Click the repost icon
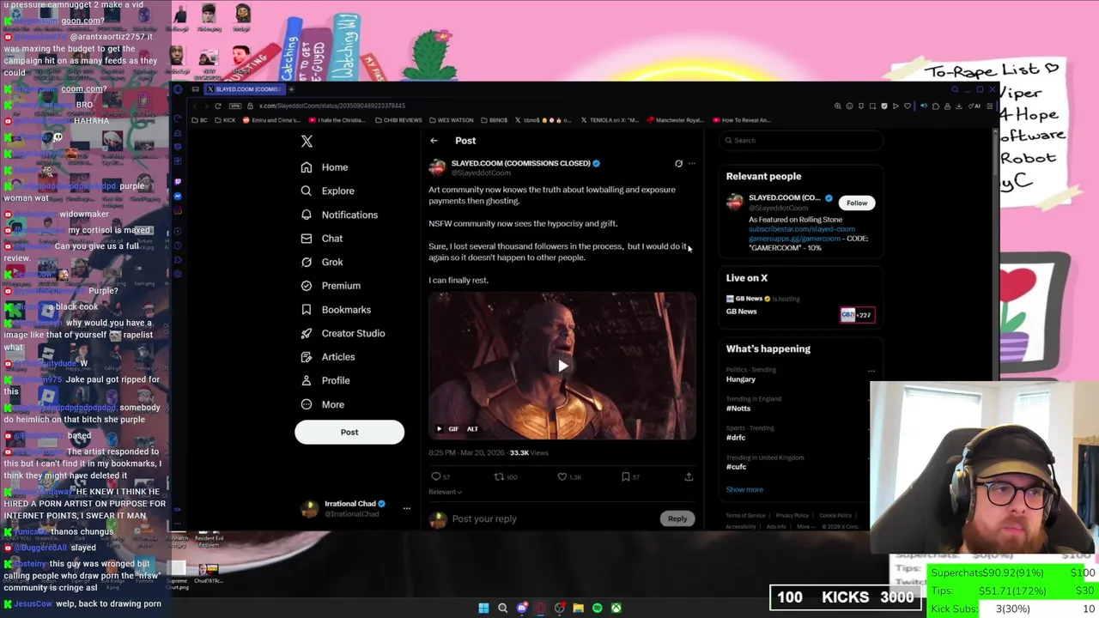 499,476
